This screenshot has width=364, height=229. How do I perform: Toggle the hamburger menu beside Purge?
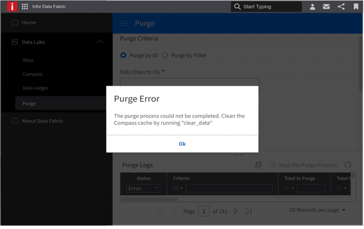[124, 23]
